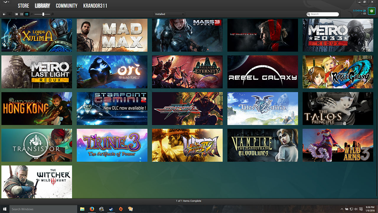Open the Action Center notifications icon

pos(360,209)
